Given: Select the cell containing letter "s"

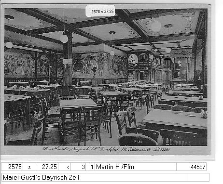Looking at the screenshot, I should (x=29, y=167).
